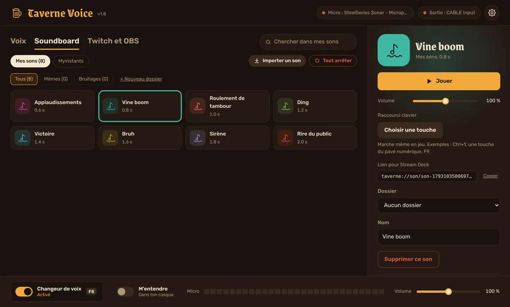Click the Nom field containing Vine boom
Viewport: 510px width, 307px height.
pyautogui.click(x=439, y=237)
